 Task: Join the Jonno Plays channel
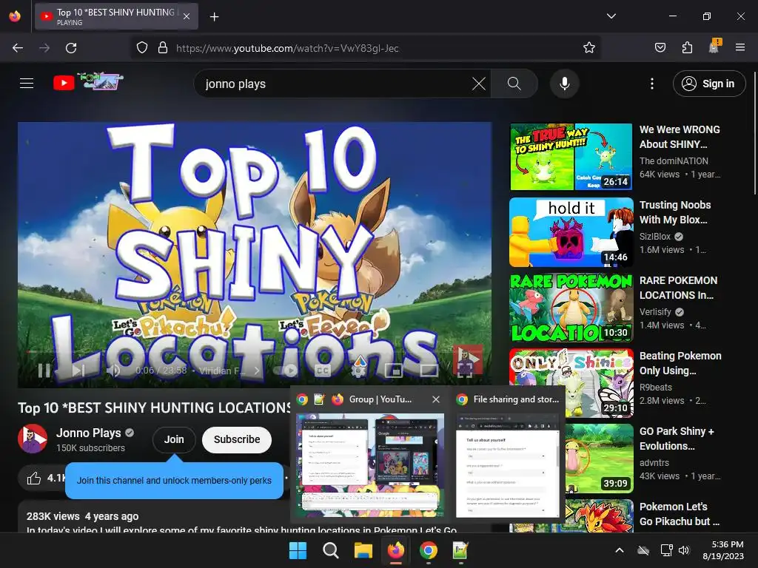point(174,439)
